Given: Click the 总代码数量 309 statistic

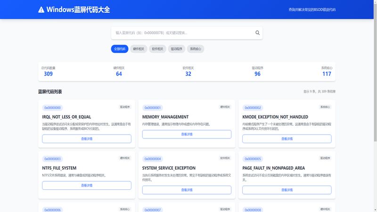Looking at the screenshot, I should [x=48, y=71].
